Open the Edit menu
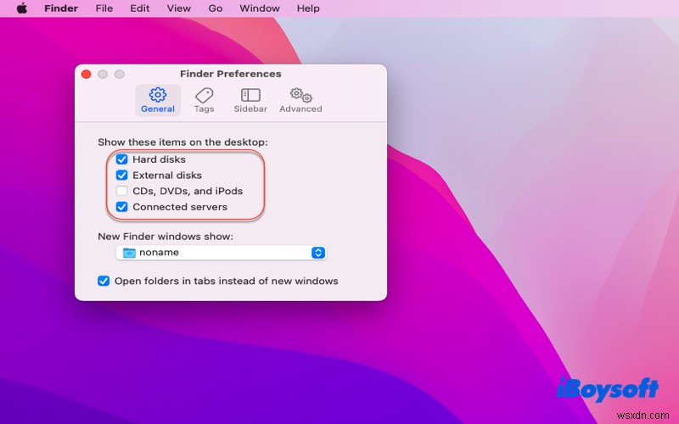The height and width of the screenshot is (424, 679). coord(140,8)
